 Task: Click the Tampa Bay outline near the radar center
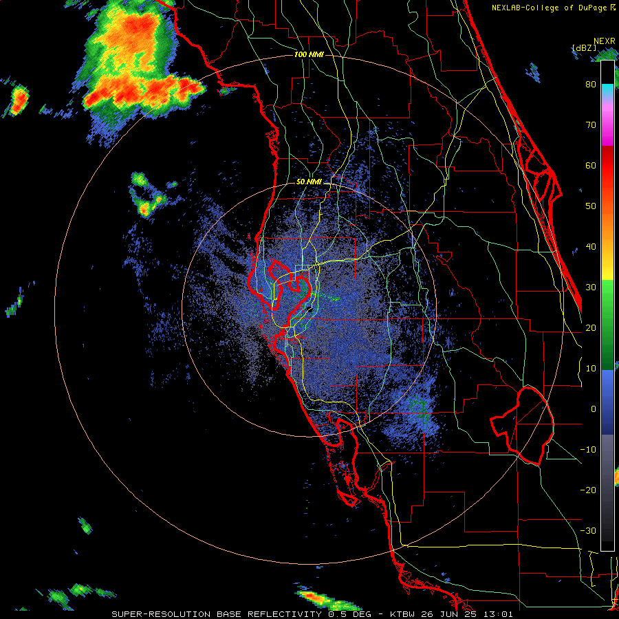tap(289, 294)
